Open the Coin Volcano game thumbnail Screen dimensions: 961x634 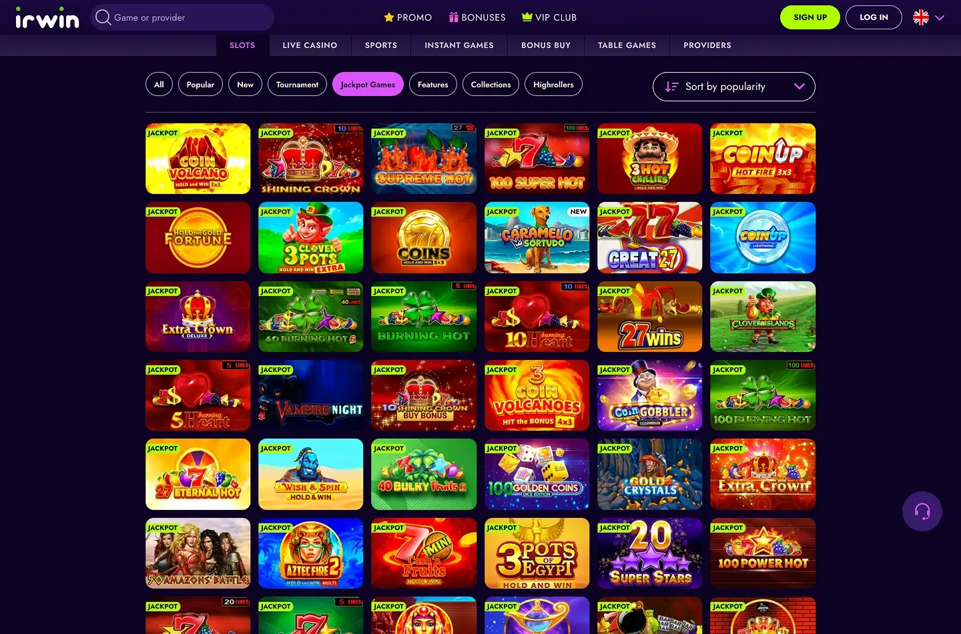coord(198,159)
